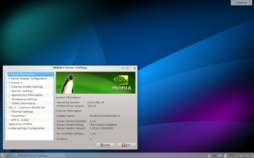254x158 pixels.
Task: Click NV-CONTROL version value 1.29
Action: pos(93,134)
